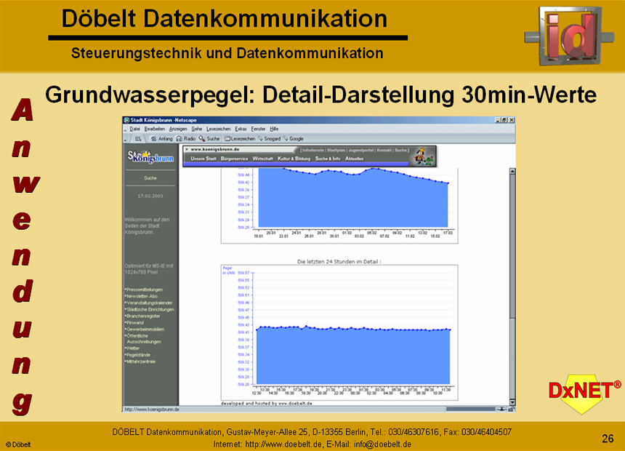This screenshot has width=625, height=451.
Task: Open Öffentliche Ausschreibungen in the sidebar
Action: (x=143, y=339)
